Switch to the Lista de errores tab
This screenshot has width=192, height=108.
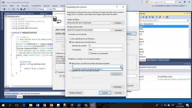(x=10, y=97)
